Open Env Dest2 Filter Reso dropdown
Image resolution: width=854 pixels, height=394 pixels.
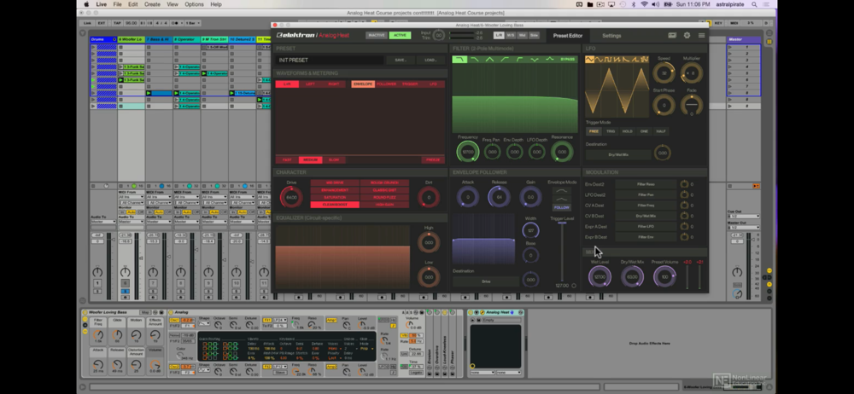coord(646,184)
